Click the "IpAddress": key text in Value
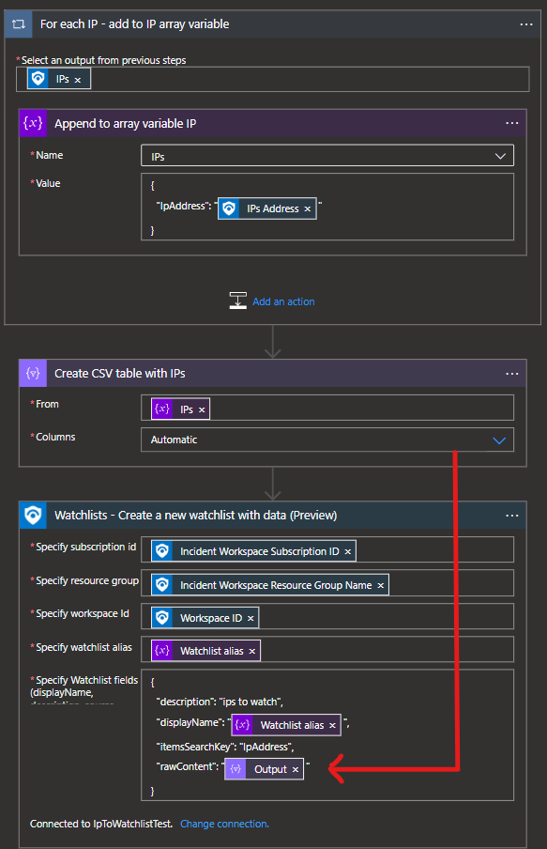547x849 pixels. coord(184,206)
